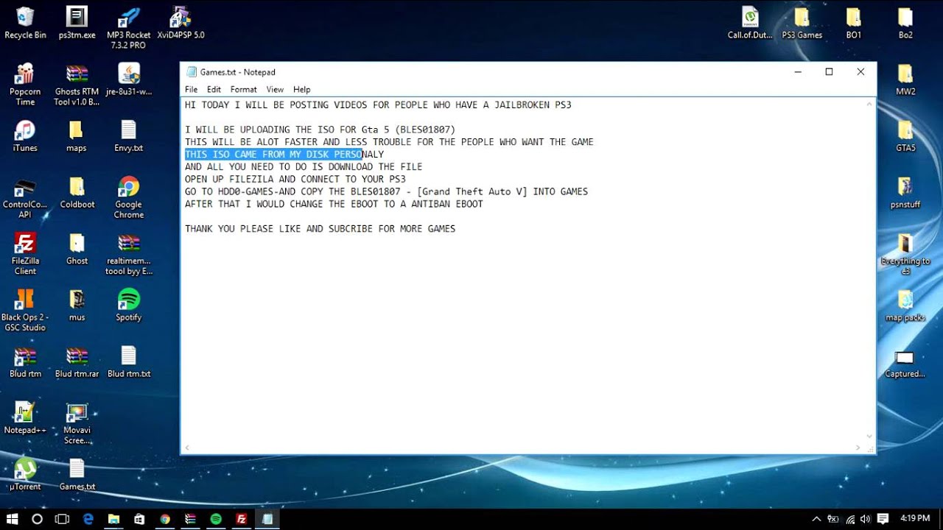Select the jre-8u31 Java installer icon
The width and height of the screenshot is (943, 530).
coord(129,79)
